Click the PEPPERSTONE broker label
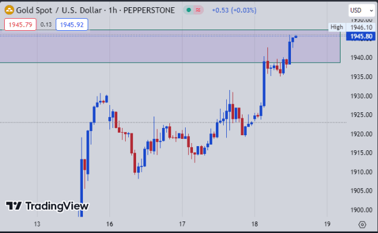Image resolution: width=378 pixels, height=233 pixels. 149,10
